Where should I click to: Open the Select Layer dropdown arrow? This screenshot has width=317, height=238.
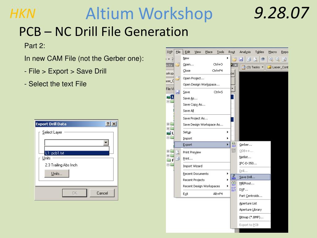click(x=106, y=143)
